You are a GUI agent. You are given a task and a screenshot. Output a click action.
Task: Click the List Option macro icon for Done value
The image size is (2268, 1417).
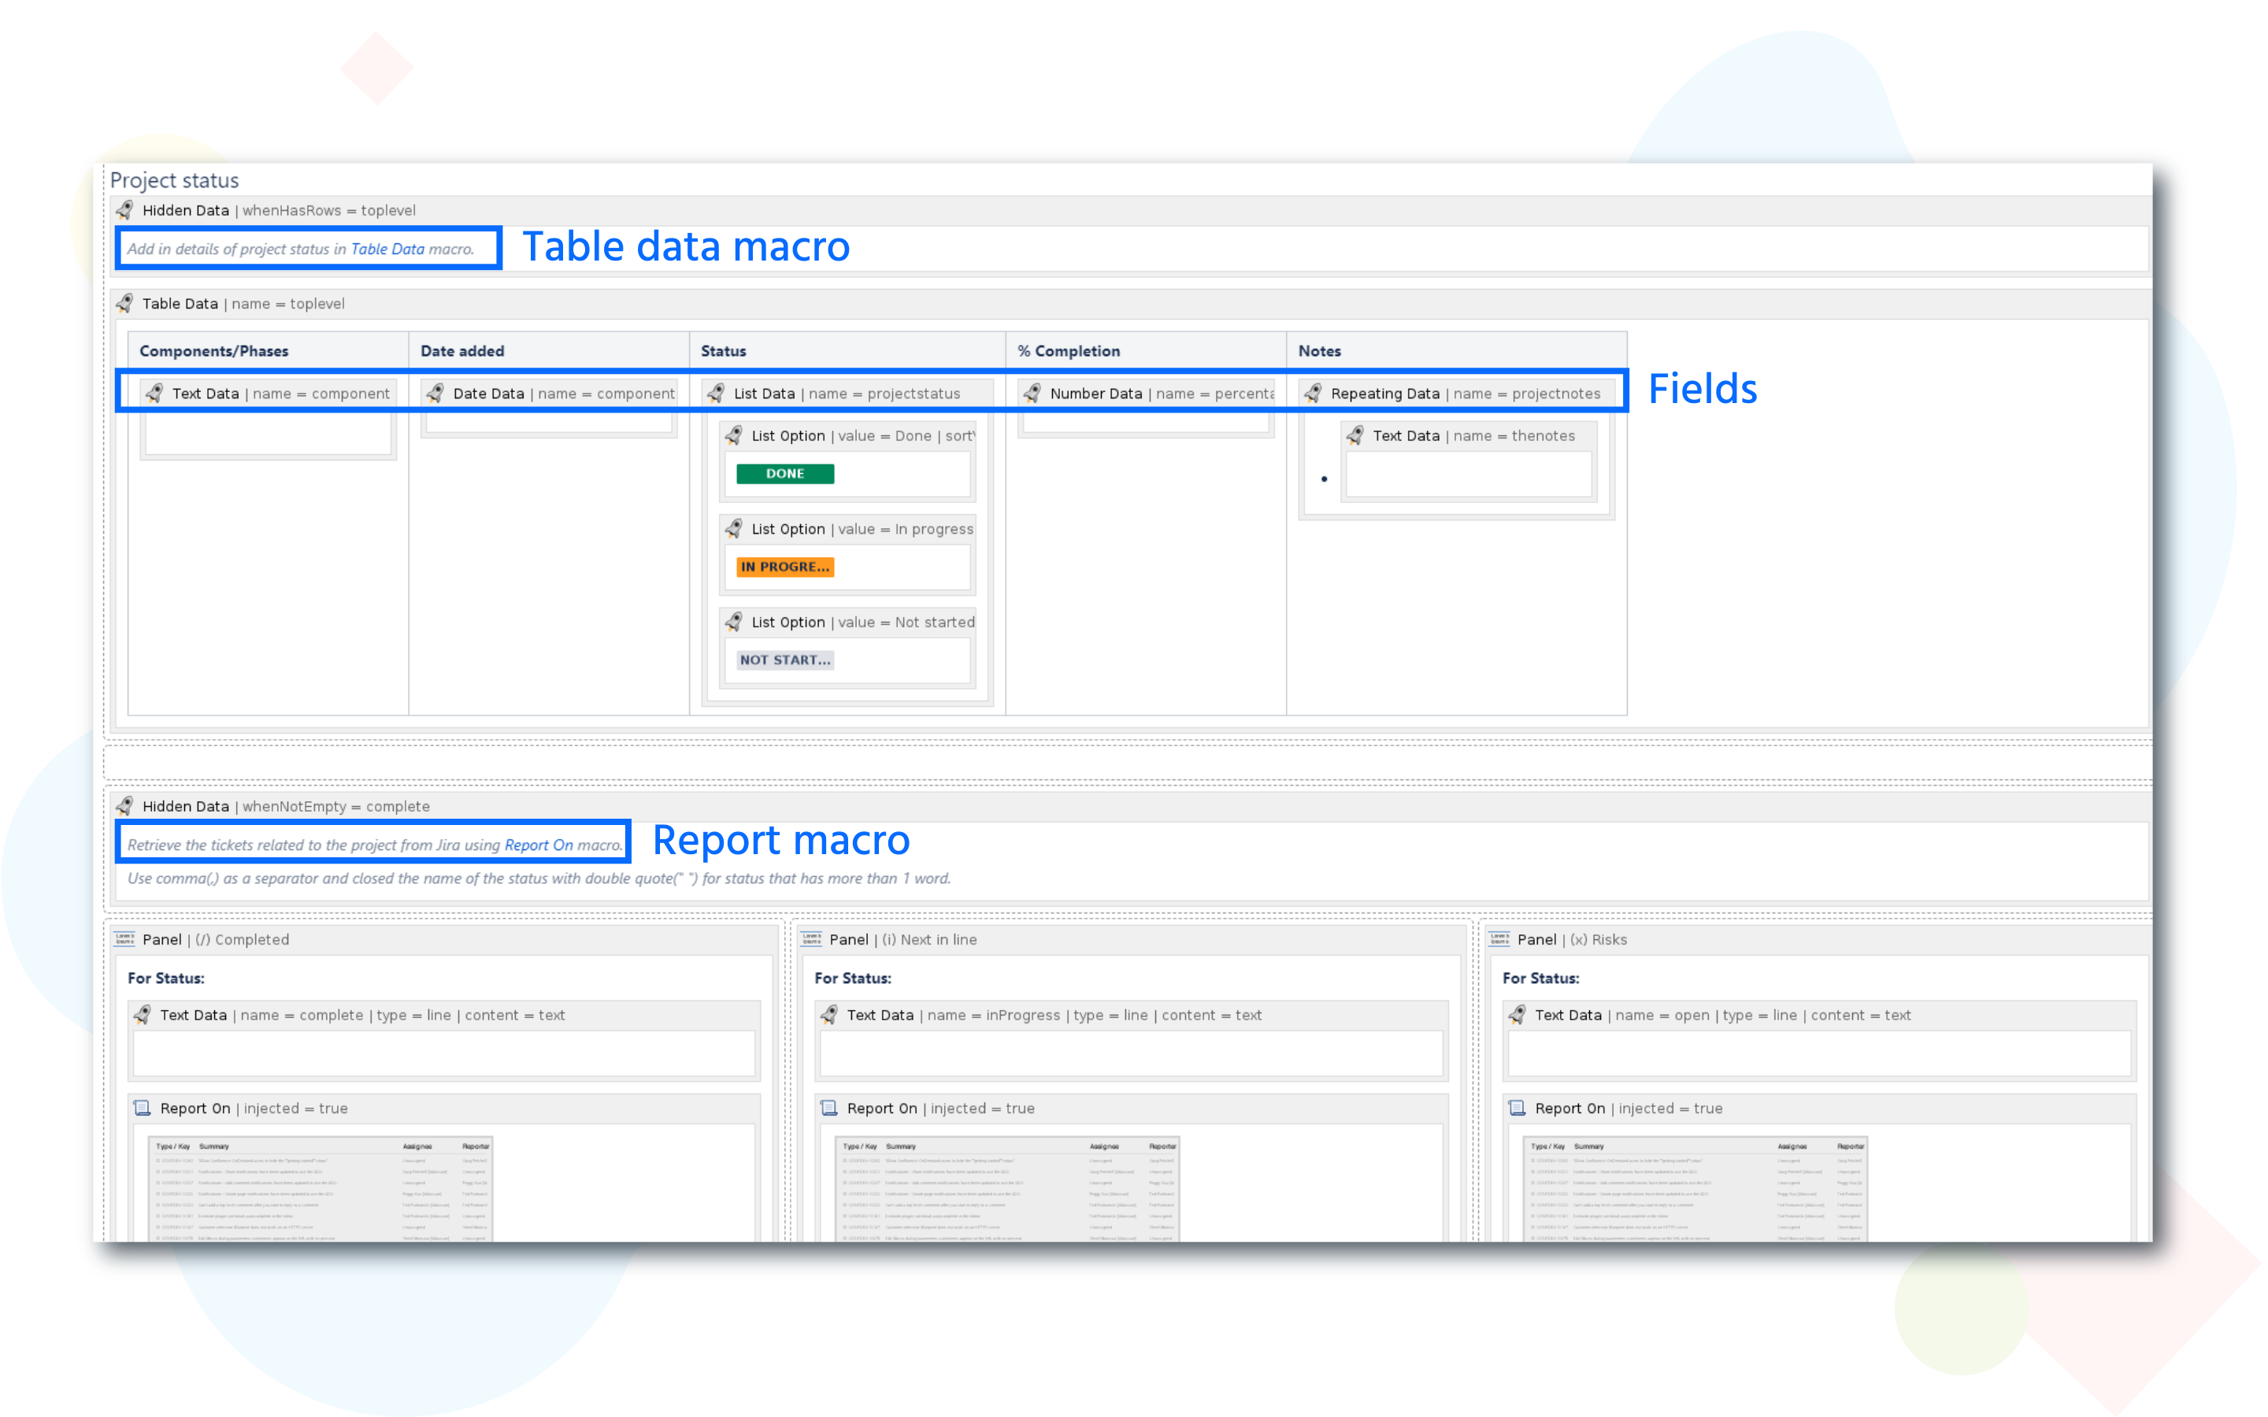click(x=733, y=435)
